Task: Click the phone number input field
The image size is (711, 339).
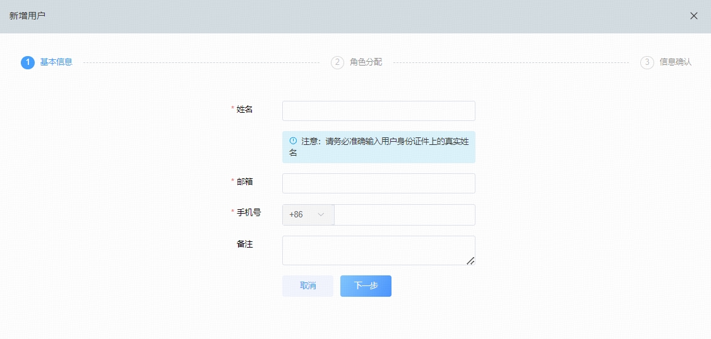Action: tap(405, 214)
